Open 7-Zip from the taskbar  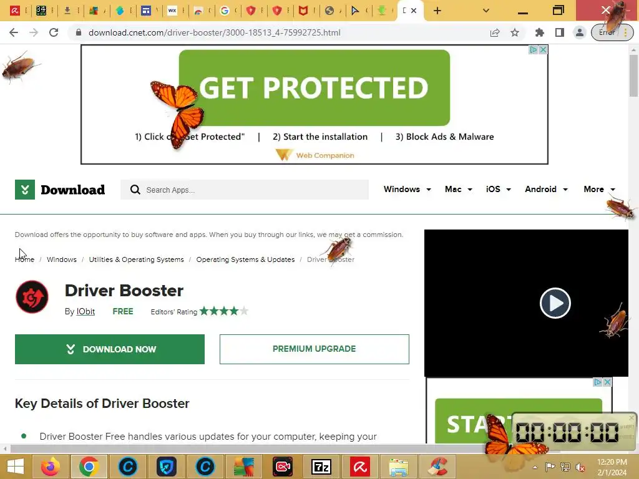[321, 467]
